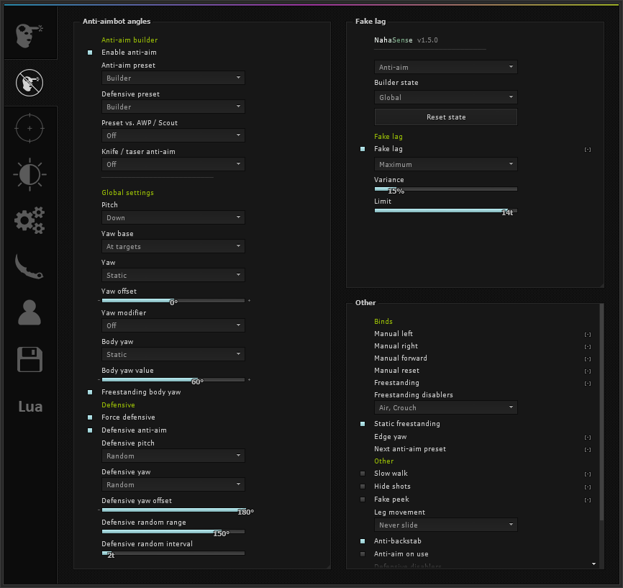Set hotkey for Fake peek
623x588 pixels.
(588, 500)
